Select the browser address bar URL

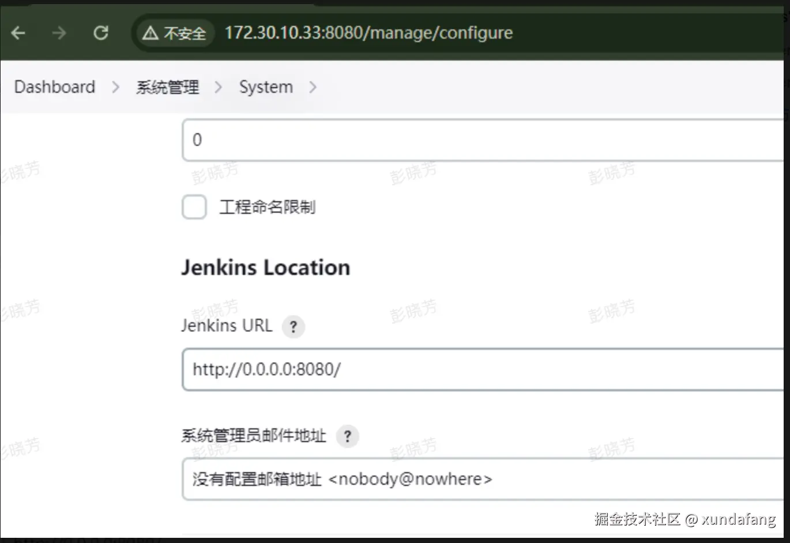click(368, 33)
